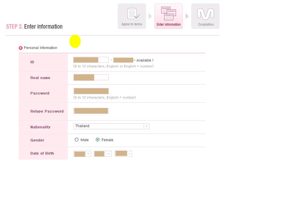Click the Retype Password input field
Image resolution: width=299 pixels, height=224 pixels.
click(91, 111)
